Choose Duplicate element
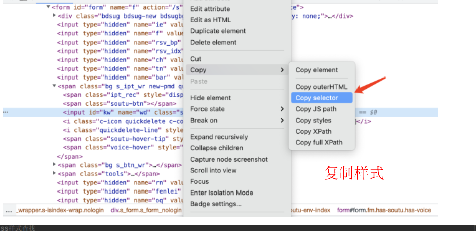This screenshot has width=476, height=231. point(218,31)
